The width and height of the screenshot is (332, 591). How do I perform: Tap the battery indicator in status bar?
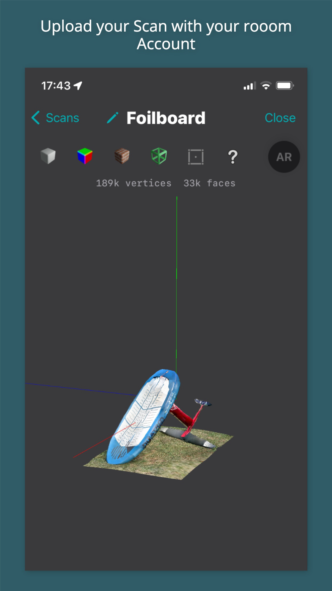click(285, 86)
